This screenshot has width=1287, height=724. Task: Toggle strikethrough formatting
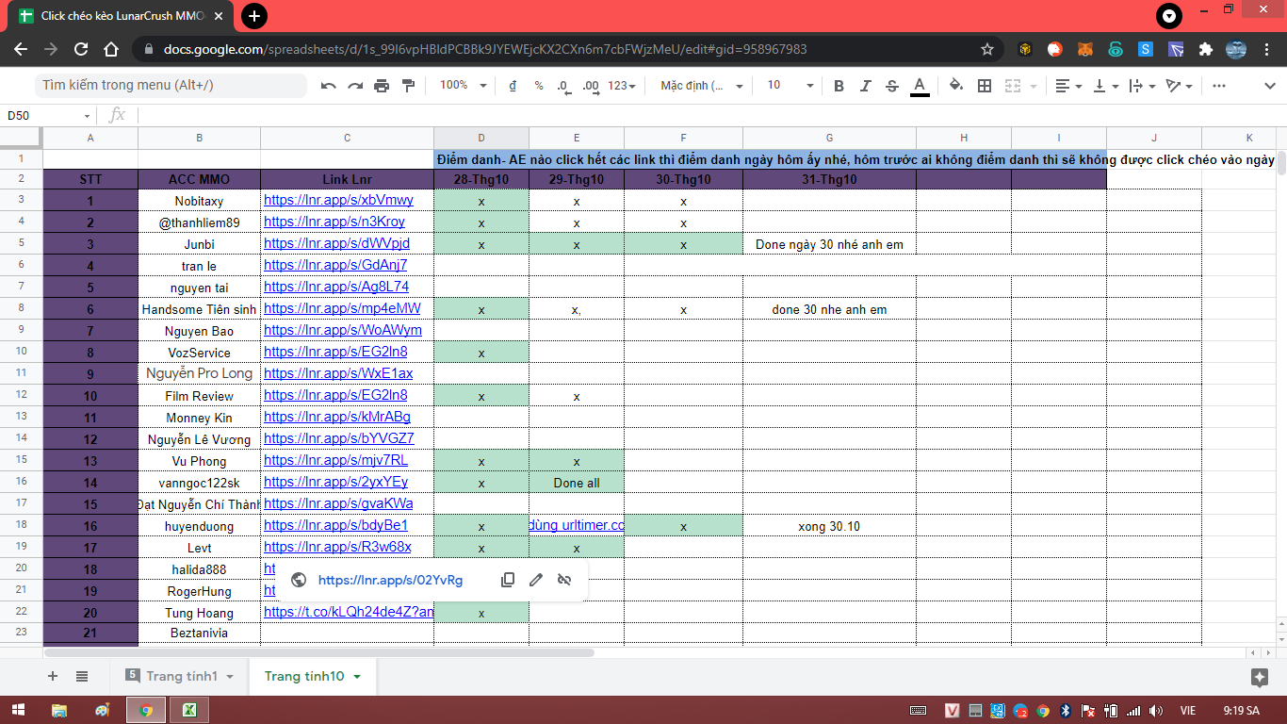[x=892, y=86]
